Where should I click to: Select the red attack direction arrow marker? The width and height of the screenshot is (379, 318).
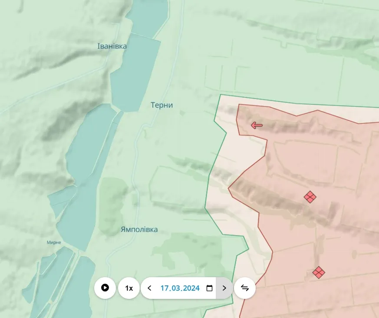point(257,126)
